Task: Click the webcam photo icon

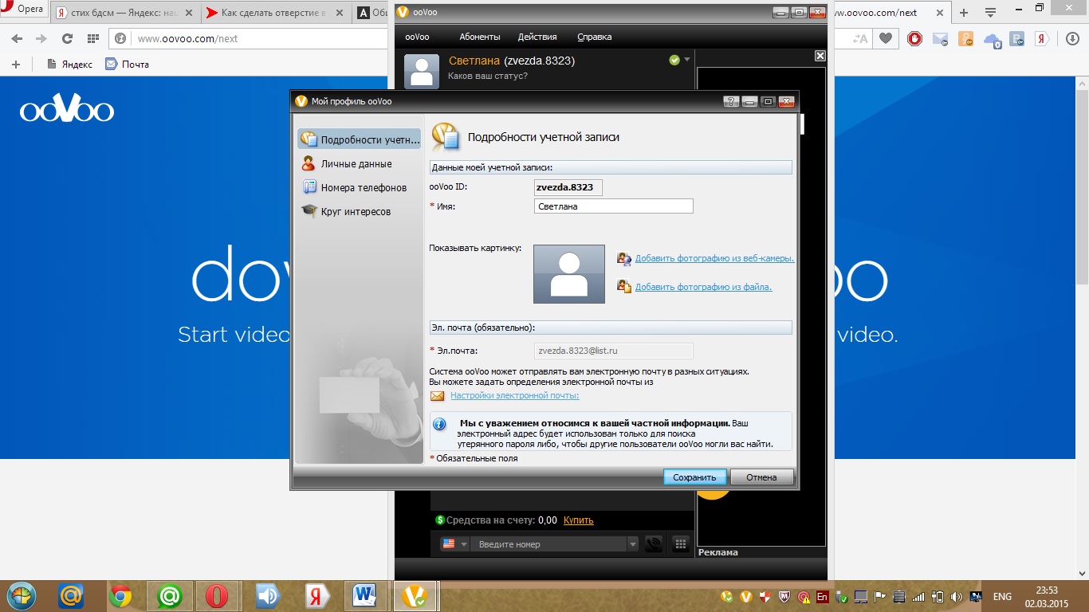Action: pyautogui.click(x=624, y=258)
